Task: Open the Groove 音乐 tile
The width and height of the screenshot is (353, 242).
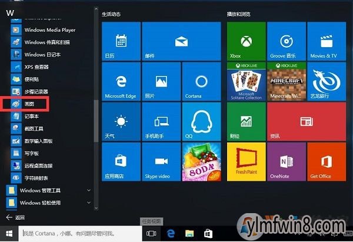Action: coord(287,41)
